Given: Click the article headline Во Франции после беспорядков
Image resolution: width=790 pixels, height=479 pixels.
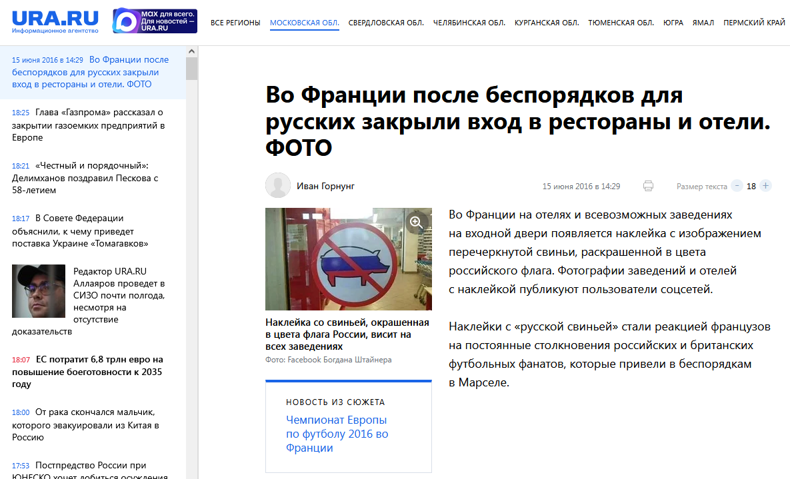Looking at the screenshot, I should coord(518,121).
